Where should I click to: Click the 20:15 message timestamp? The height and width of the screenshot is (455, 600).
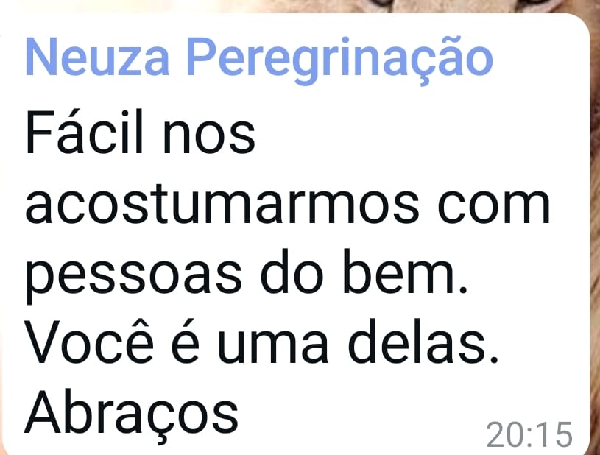click(x=529, y=434)
